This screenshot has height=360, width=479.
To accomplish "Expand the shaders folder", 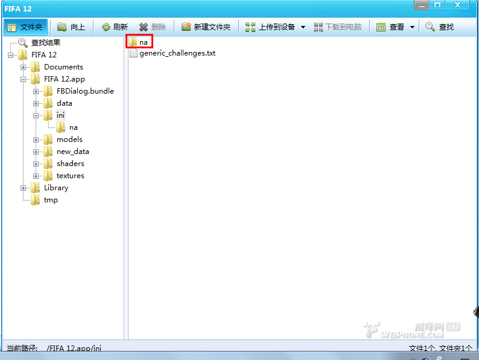I will (36, 164).
